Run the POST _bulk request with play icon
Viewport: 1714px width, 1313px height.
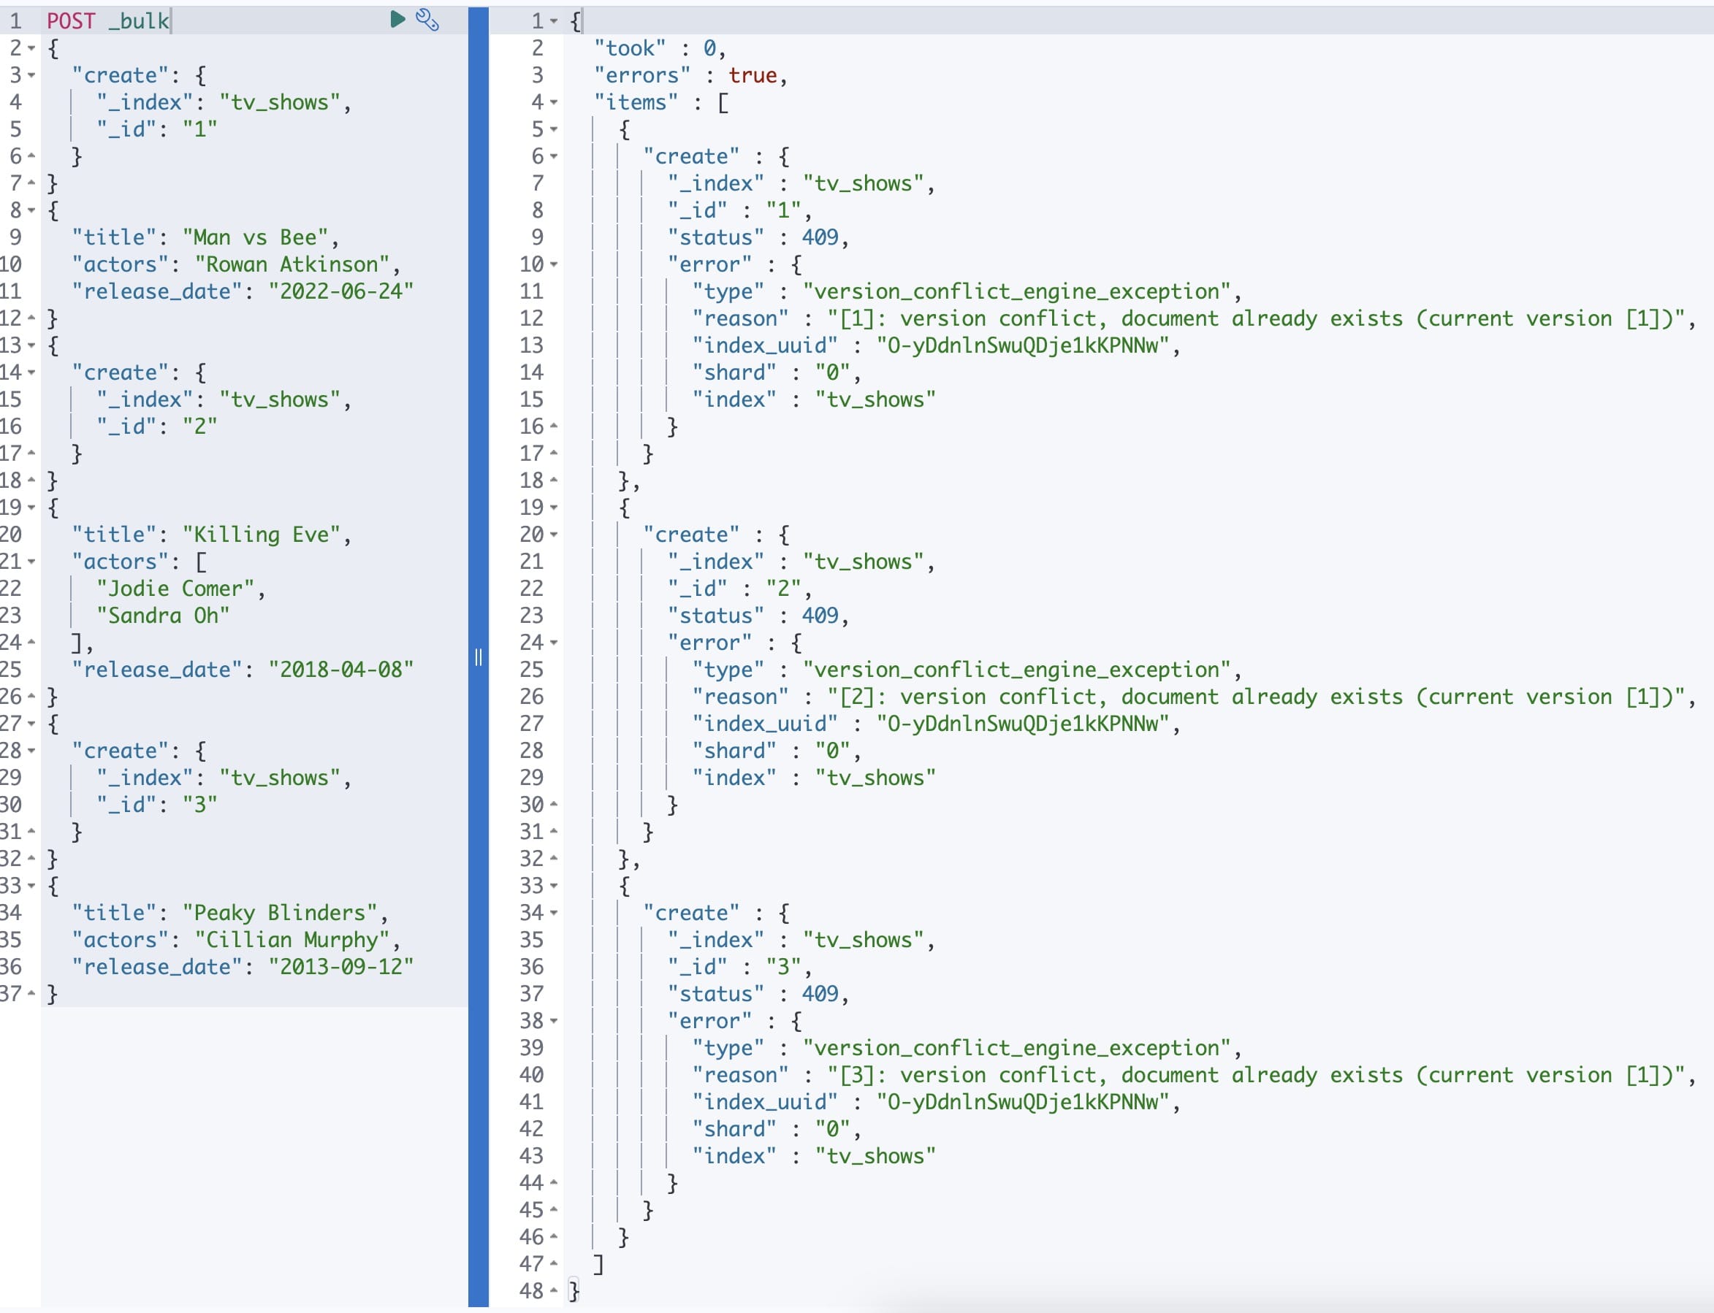click(x=397, y=19)
